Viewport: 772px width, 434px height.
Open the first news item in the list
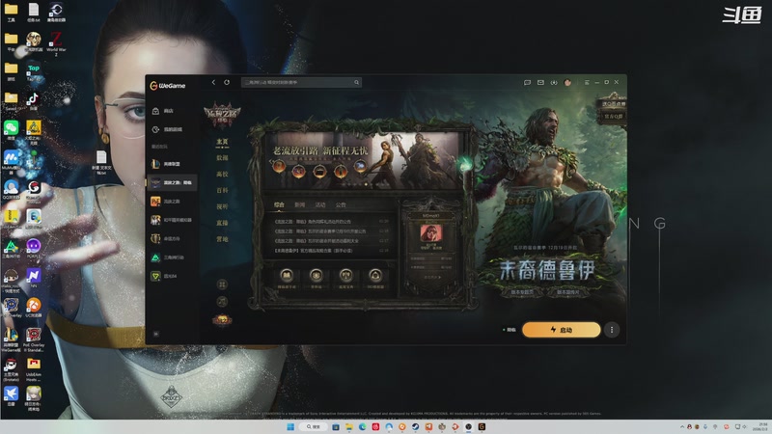tap(331, 222)
